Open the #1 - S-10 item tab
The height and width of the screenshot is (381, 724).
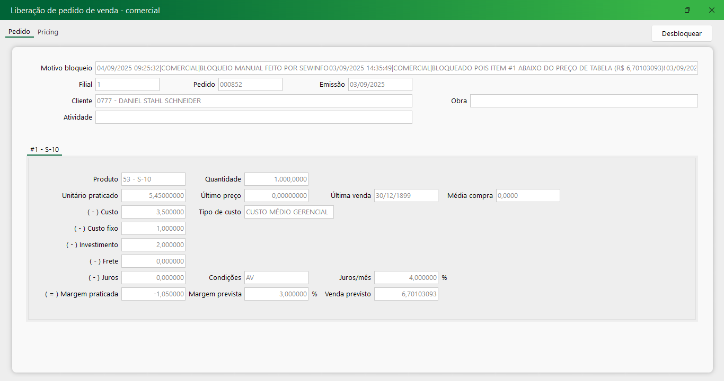coord(45,150)
